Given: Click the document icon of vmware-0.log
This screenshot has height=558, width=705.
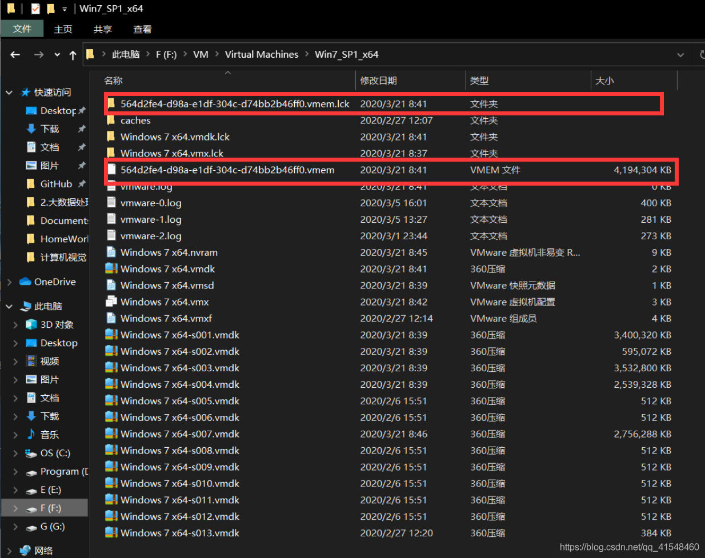Looking at the screenshot, I should tap(112, 203).
